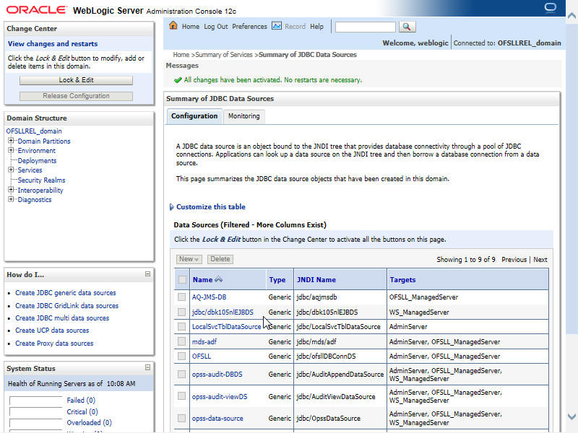Open the New dropdown button
The image size is (578, 433).
(189, 259)
